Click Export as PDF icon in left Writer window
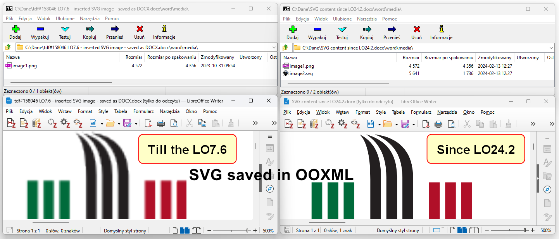 (x=148, y=123)
